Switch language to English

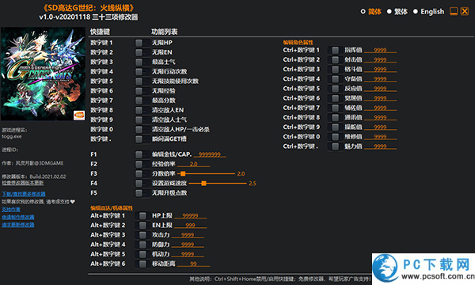click(x=416, y=12)
